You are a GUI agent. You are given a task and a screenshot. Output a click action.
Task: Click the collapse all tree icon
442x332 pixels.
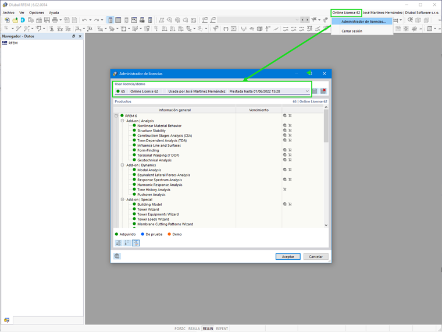coord(127,243)
